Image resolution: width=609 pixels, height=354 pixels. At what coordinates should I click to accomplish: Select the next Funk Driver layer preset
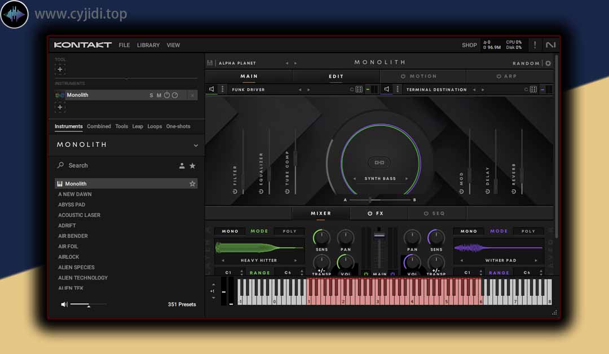pyautogui.click(x=309, y=90)
